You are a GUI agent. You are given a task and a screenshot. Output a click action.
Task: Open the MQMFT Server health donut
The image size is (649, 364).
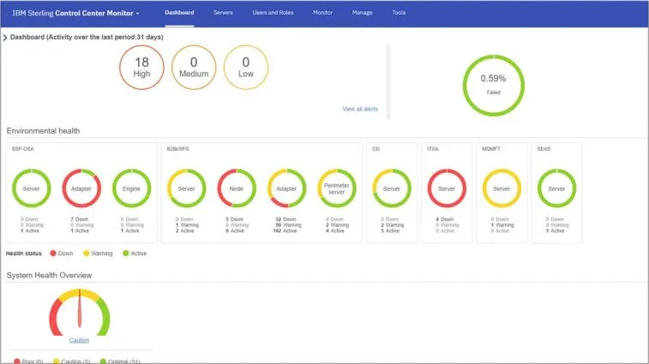pyautogui.click(x=502, y=188)
